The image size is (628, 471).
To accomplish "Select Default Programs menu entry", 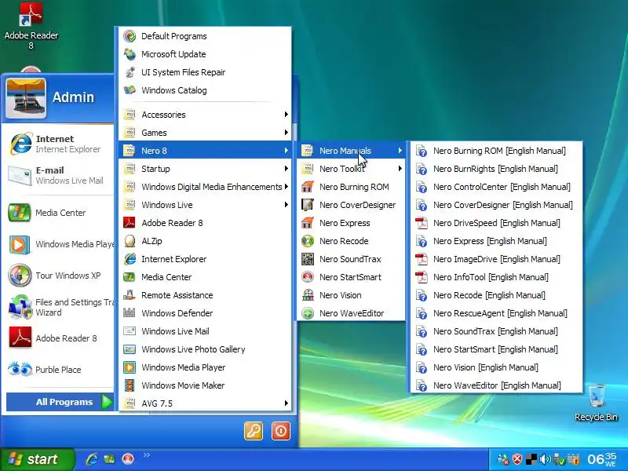I will tap(206, 36).
